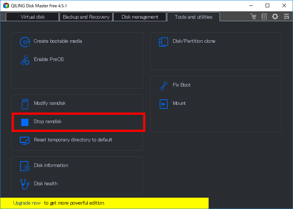The width and height of the screenshot is (293, 209).
Task: Select Stop ramdisk label
Action: click(47, 122)
